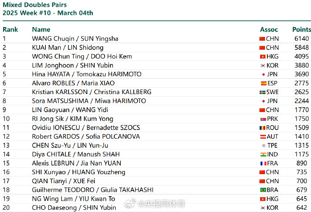Viewport: 311px width, 212px height.
Task: Select Alexis LEBRUN / Jia Nan YUAN
Action: (77, 163)
